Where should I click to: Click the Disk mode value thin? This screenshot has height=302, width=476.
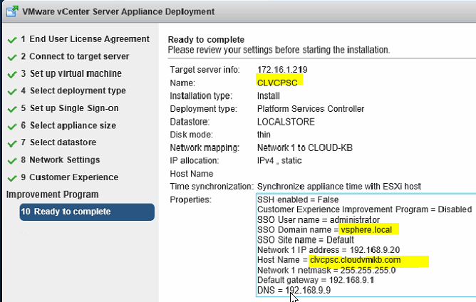[x=264, y=135]
